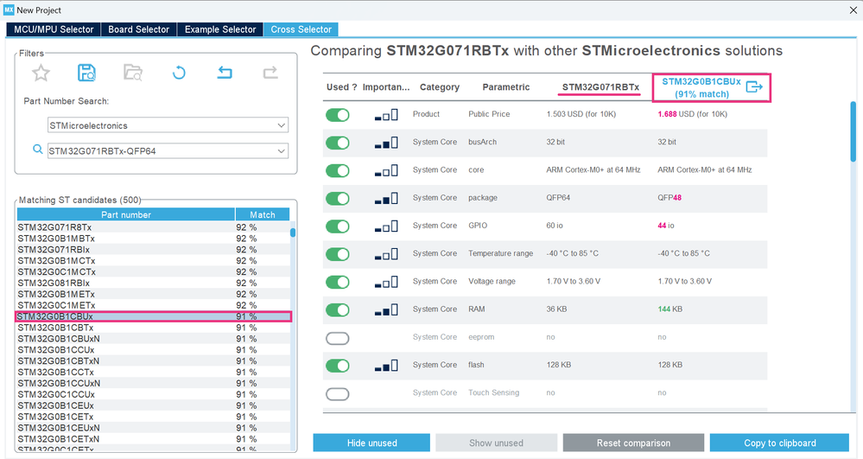Click Copy to clipboard button

tap(780, 443)
